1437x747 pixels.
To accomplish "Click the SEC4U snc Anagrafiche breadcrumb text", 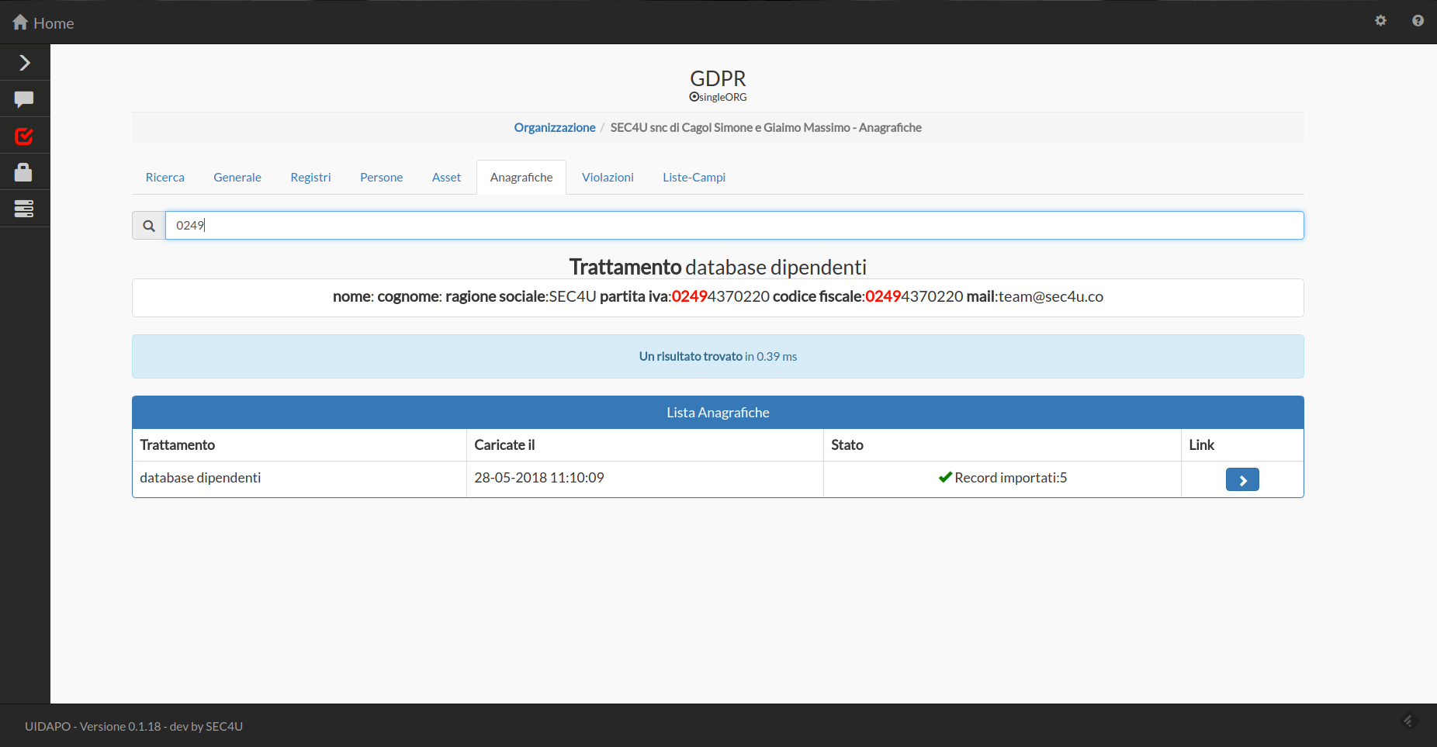I will 766,127.
